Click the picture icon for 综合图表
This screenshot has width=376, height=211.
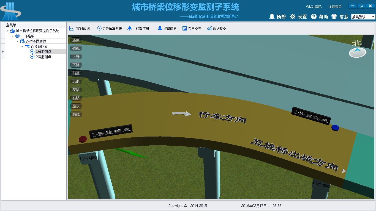[x=185, y=28]
